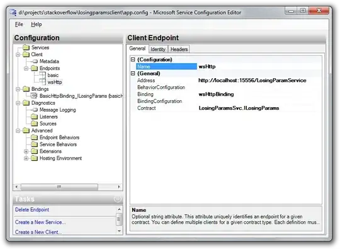The image size is (340, 249).
Task: Collapse the (General) property section
Action: pos(133,73)
